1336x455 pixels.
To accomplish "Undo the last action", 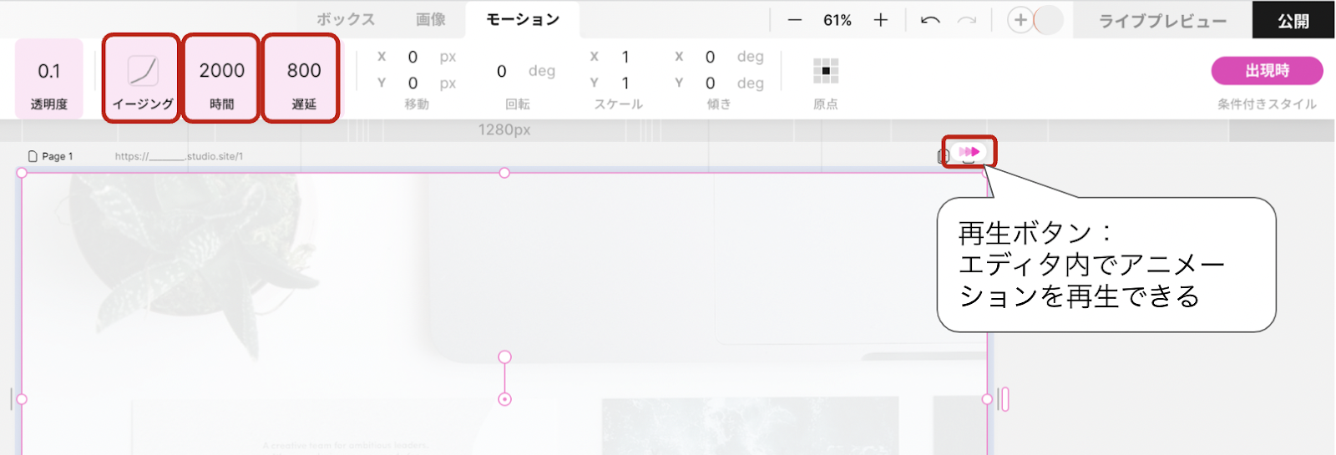I will tap(930, 20).
